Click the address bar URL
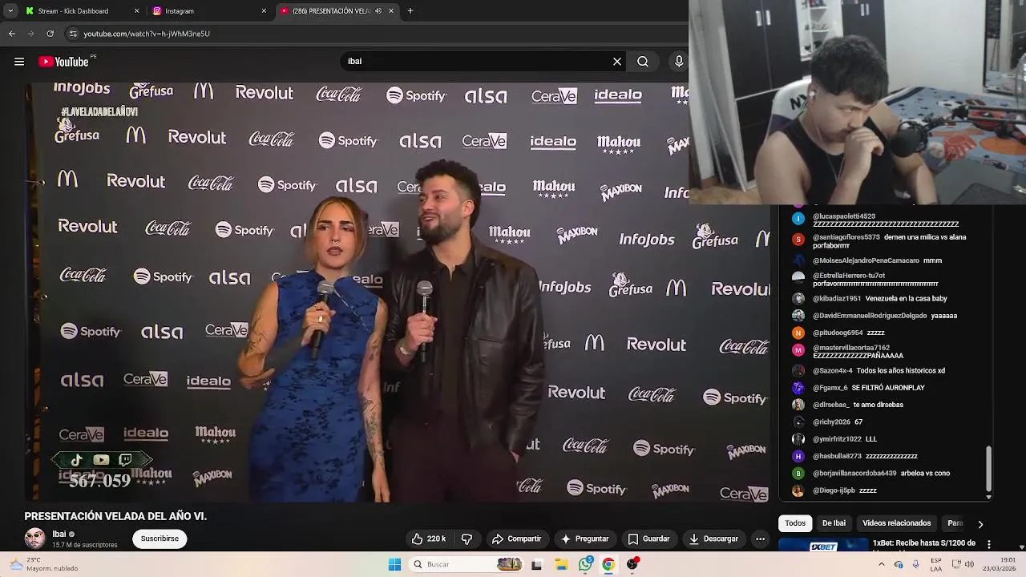1026x577 pixels. tap(147, 34)
